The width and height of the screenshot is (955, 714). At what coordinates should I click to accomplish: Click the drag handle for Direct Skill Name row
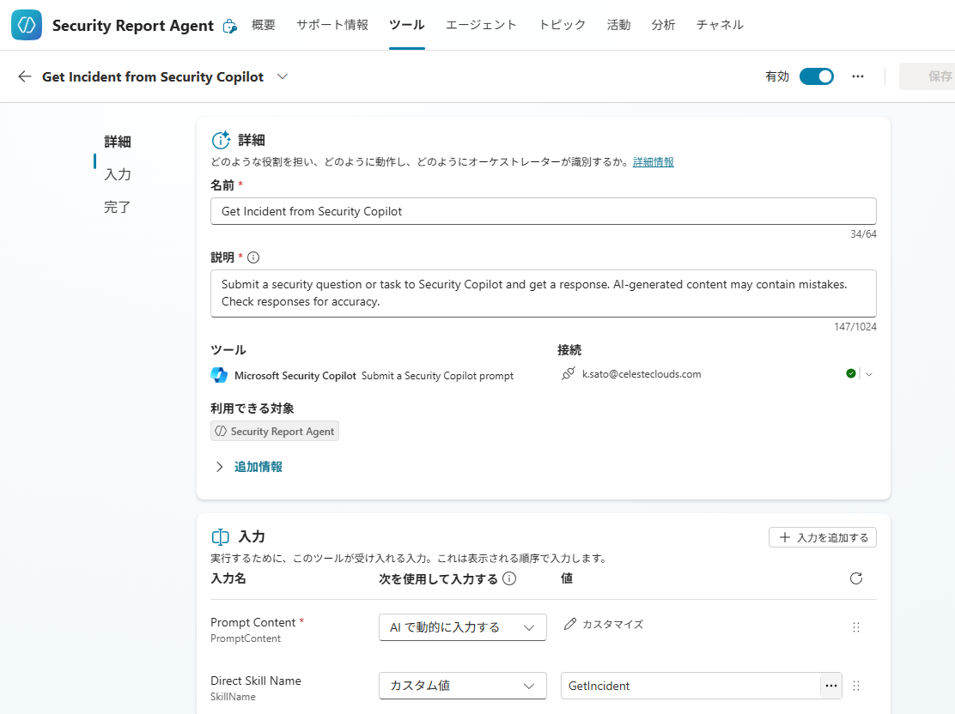(855, 686)
